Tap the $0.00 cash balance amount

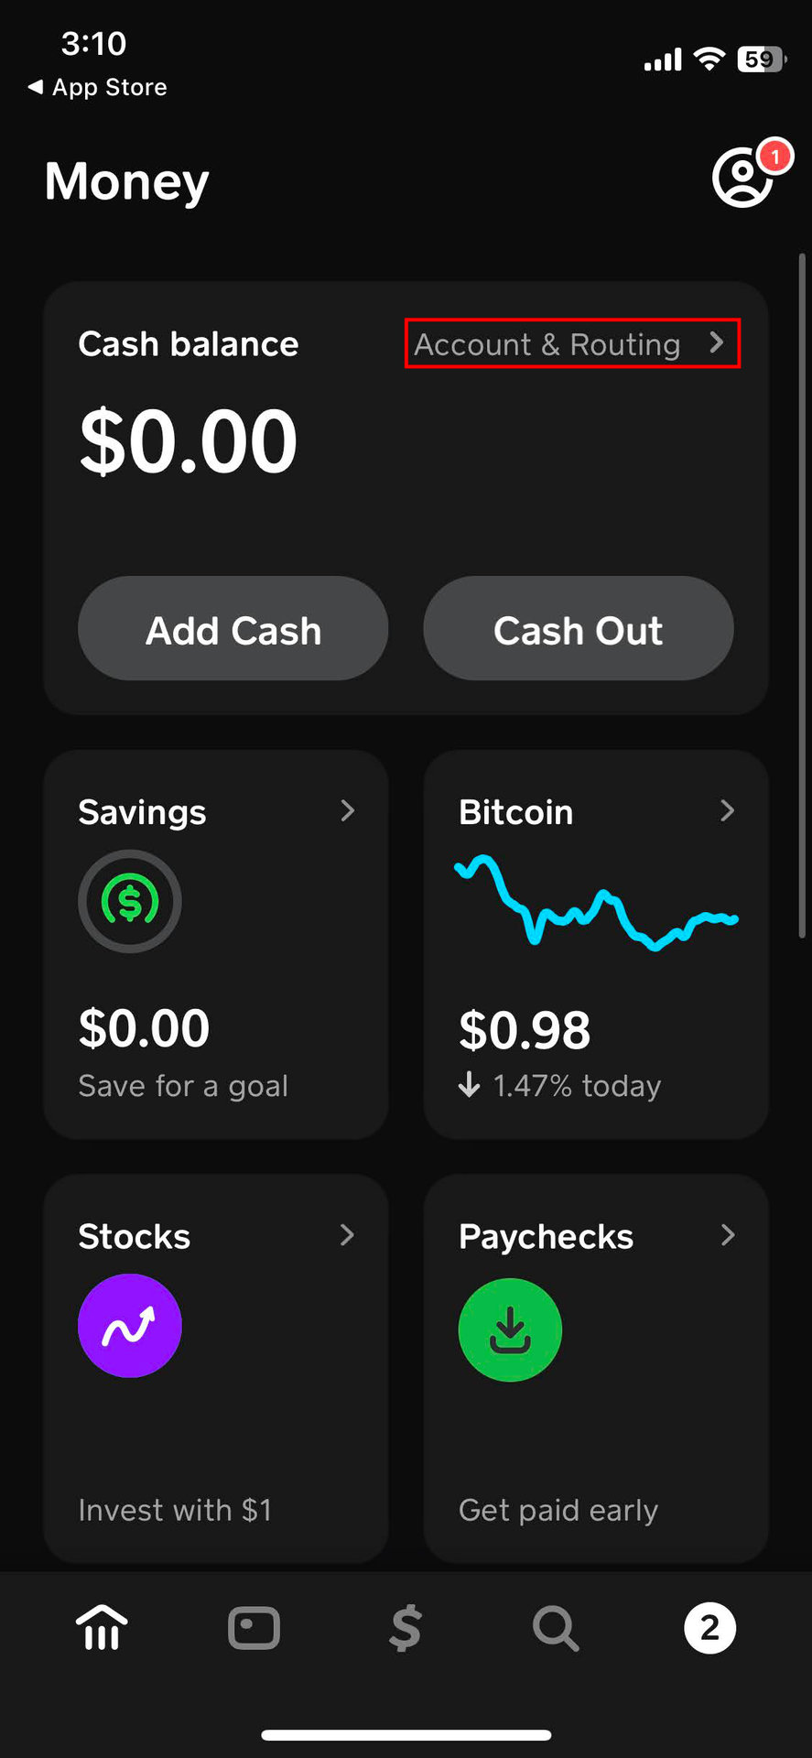click(189, 441)
